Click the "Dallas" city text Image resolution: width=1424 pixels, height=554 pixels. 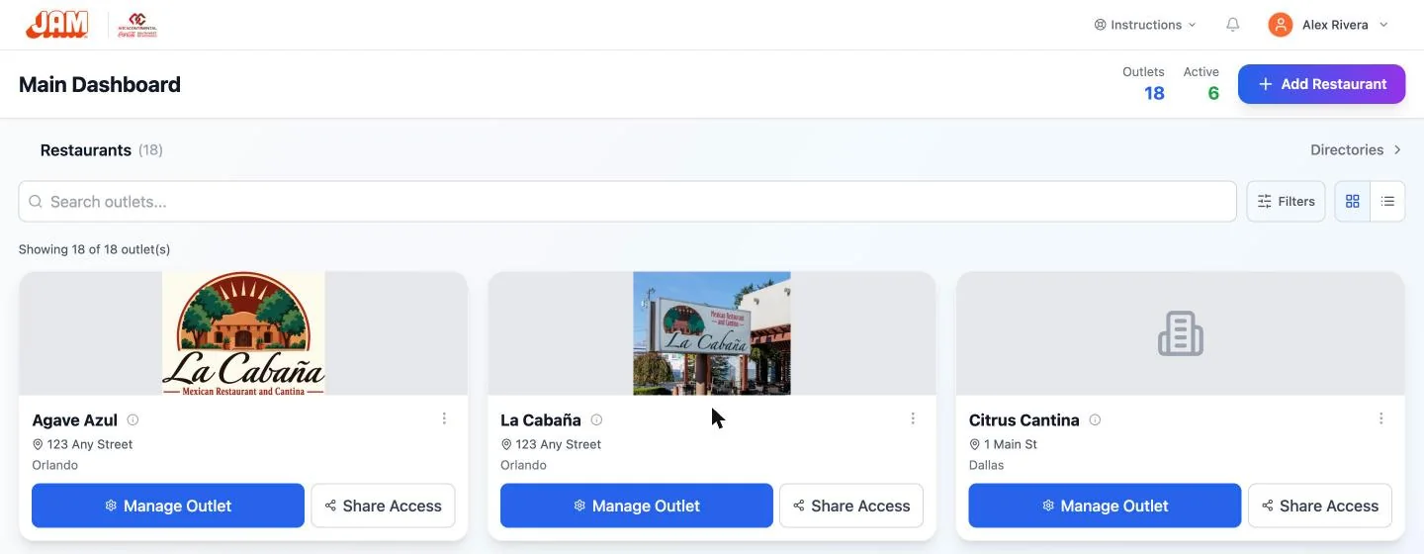pos(987,465)
